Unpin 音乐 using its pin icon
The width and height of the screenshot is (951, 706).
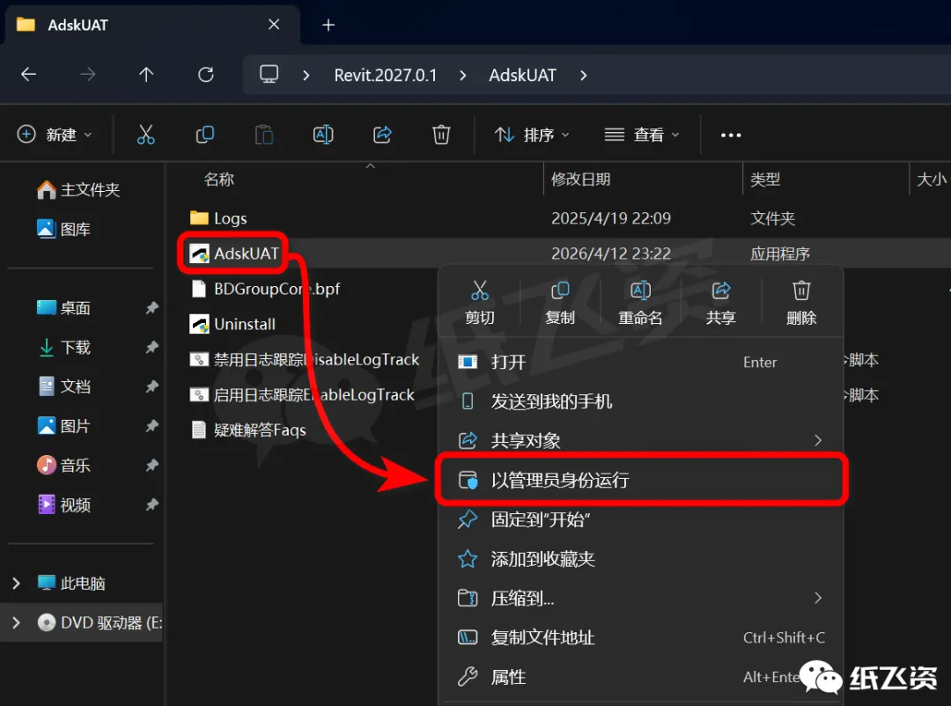[x=151, y=465]
